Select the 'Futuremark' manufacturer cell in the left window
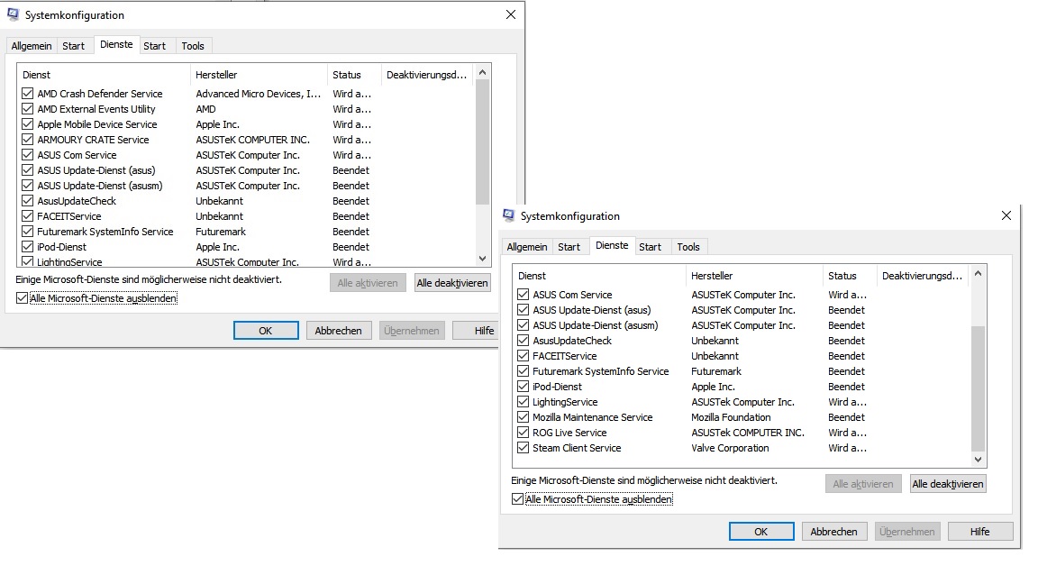Viewport: 1038px width, 584px height. 221,231
